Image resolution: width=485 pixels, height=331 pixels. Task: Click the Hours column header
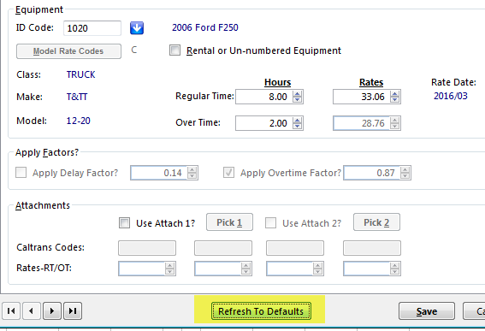(277, 82)
